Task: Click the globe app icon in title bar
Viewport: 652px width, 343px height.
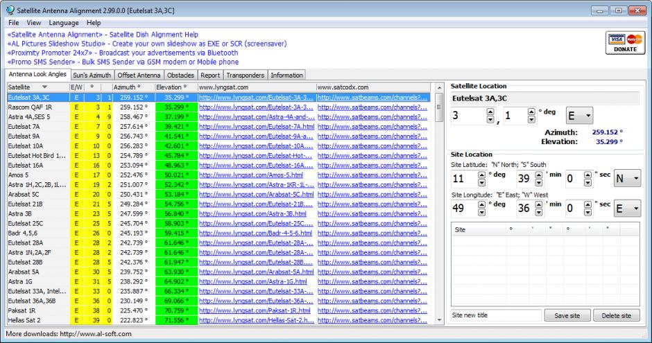Action: [x=10, y=10]
